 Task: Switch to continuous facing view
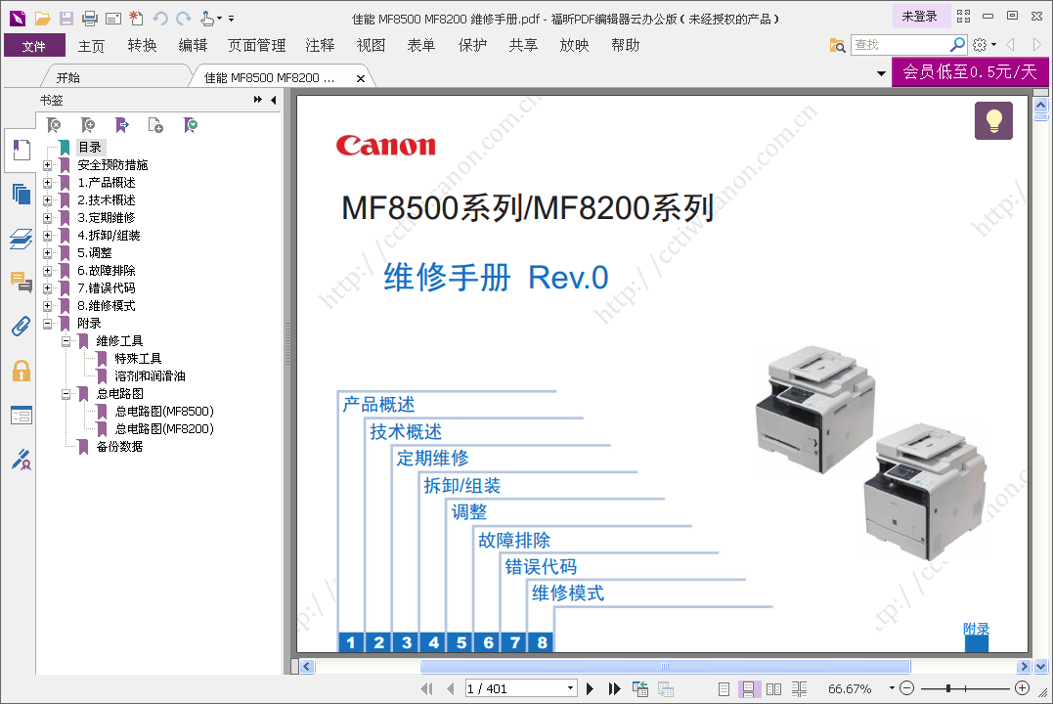click(799, 688)
